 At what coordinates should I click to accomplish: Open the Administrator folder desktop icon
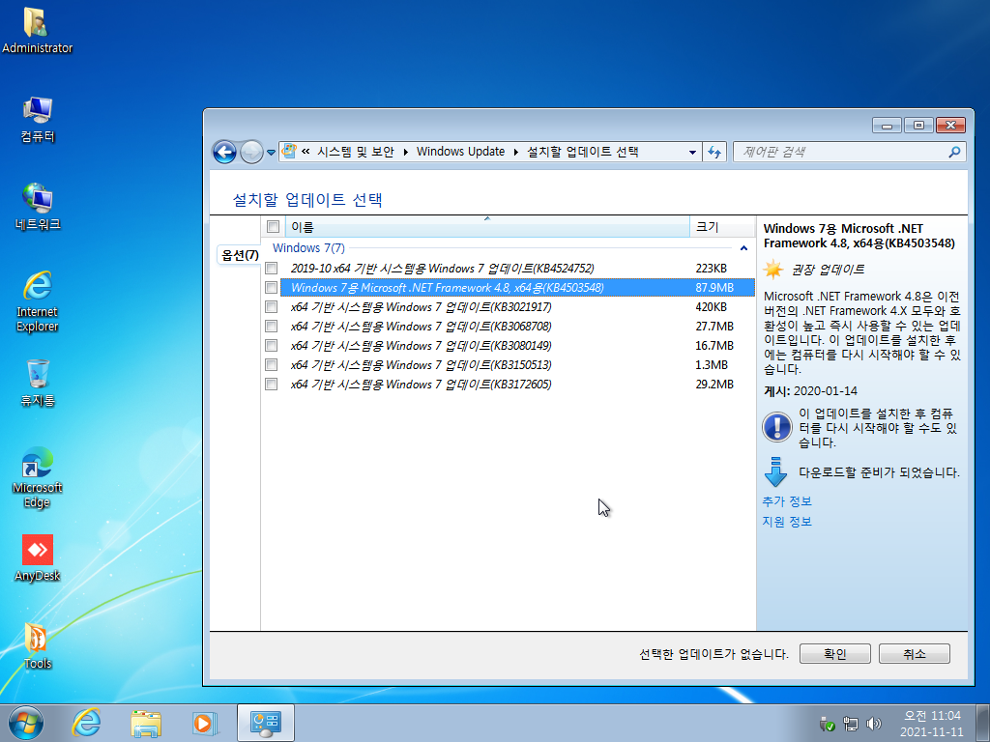pyautogui.click(x=37, y=31)
